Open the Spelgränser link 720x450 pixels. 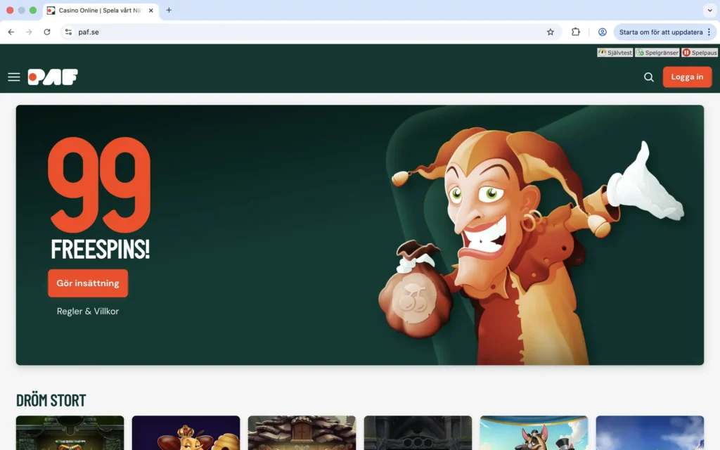(657, 53)
